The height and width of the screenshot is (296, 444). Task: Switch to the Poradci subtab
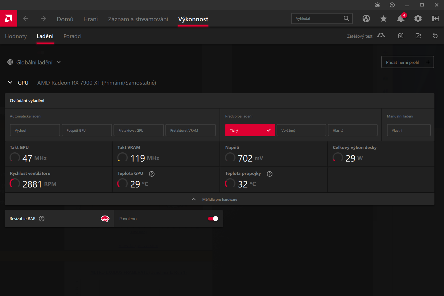point(72,36)
